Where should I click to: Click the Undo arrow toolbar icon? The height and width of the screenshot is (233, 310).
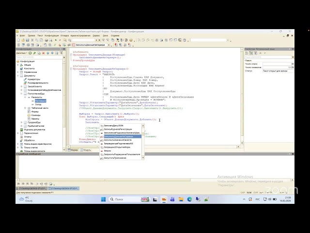56,40
